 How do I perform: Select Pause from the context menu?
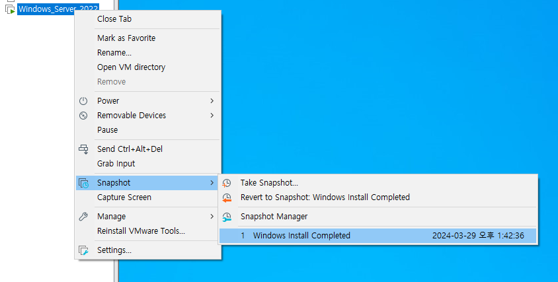coord(147,130)
